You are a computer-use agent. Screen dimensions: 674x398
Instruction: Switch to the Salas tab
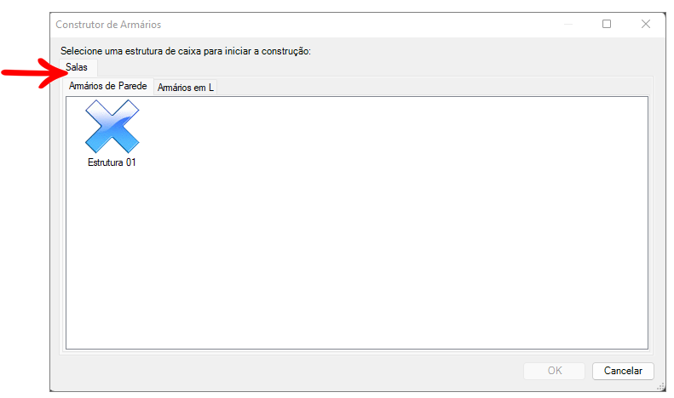[x=77, y=66]
